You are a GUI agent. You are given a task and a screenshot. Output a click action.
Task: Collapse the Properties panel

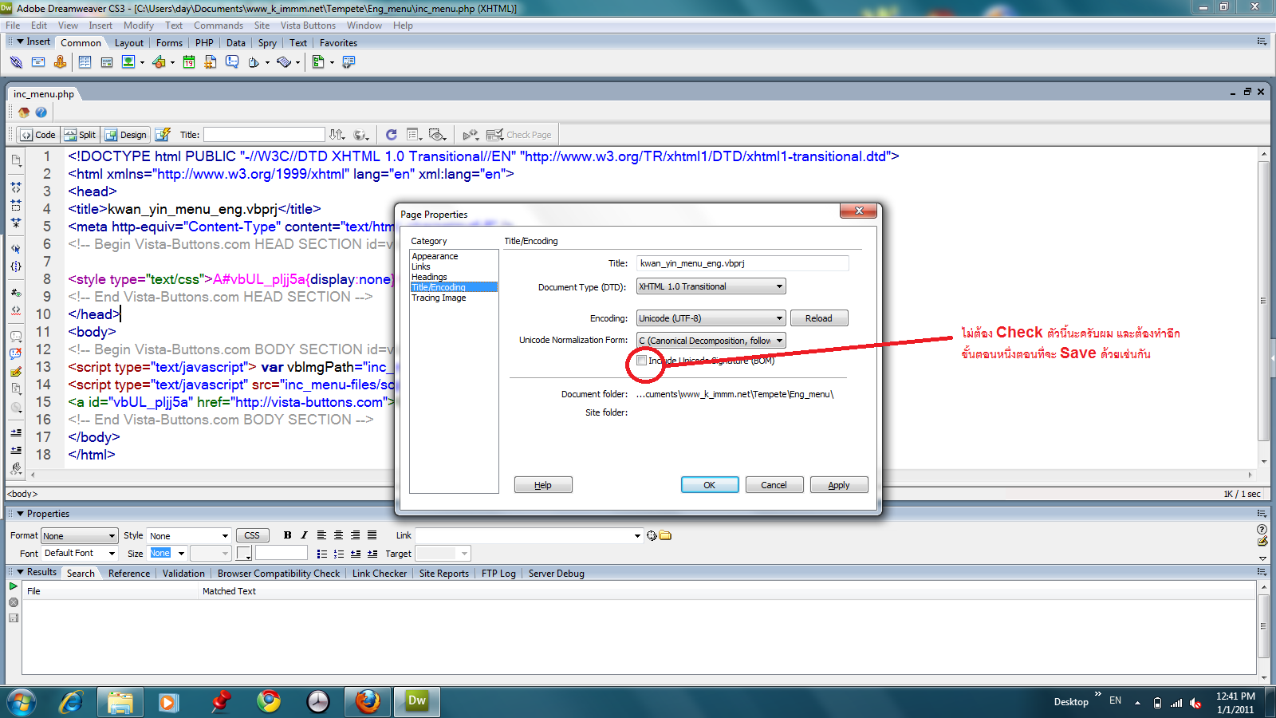click(20, 514)
